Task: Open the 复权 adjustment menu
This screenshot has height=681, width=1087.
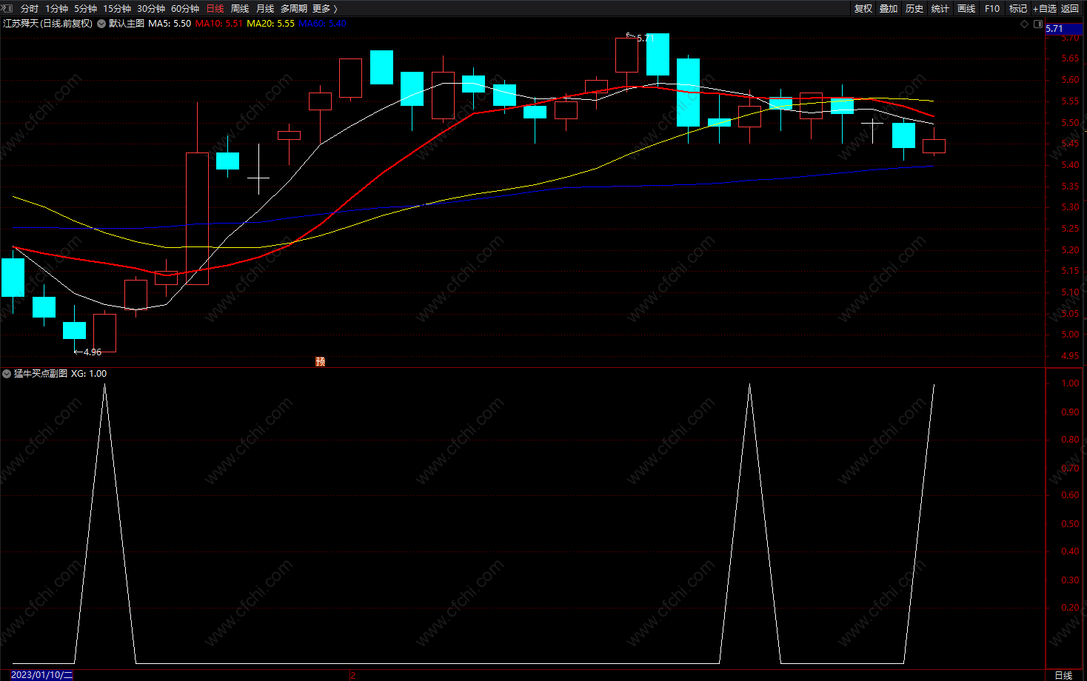Action: (863, 9)
